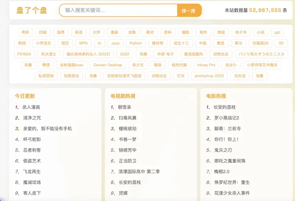Select the 雅思 tag
The width and height of the screenshot is (295, 201).
point(221,43)
